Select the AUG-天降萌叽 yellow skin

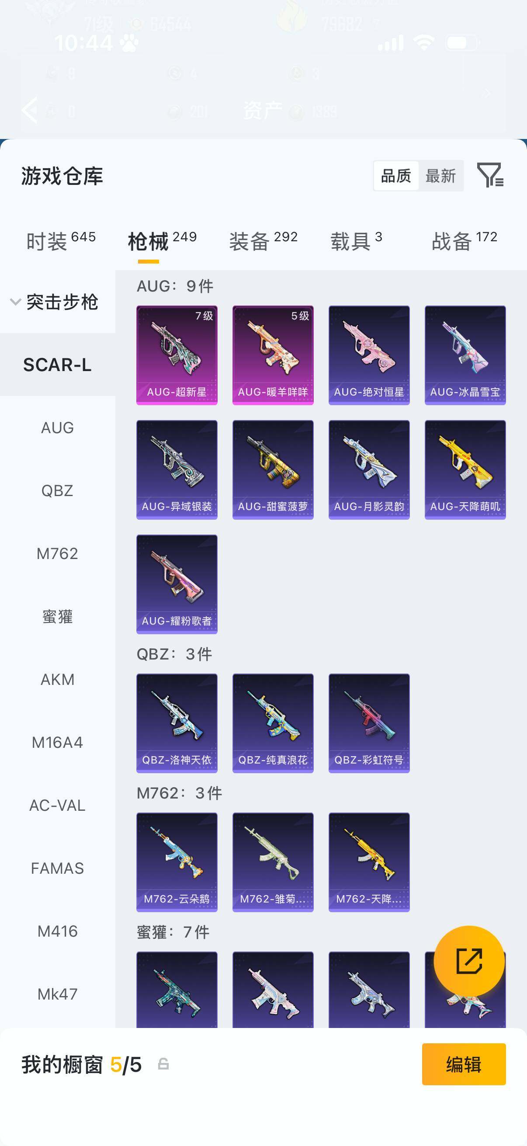pos(465,470)
